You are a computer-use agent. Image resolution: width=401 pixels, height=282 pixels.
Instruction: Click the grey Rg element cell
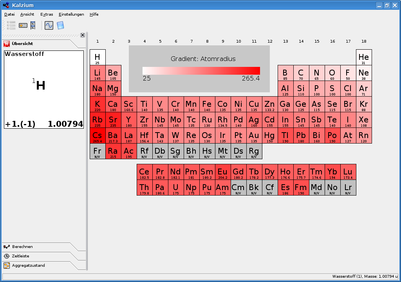[254, 151]
